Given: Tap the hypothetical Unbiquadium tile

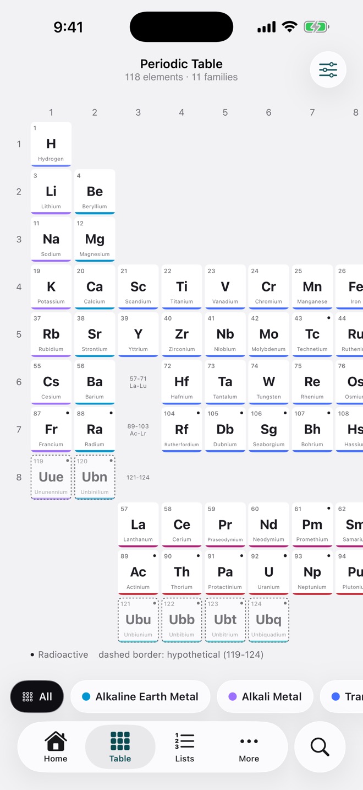Looking at the screenshot, I should point(268,620).
